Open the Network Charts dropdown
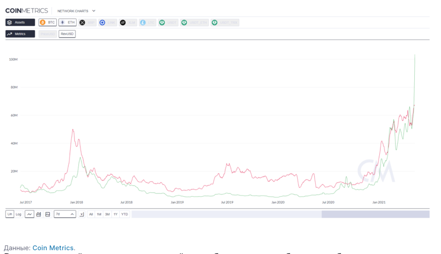The image size is (441, 254). tap(77, 11)
